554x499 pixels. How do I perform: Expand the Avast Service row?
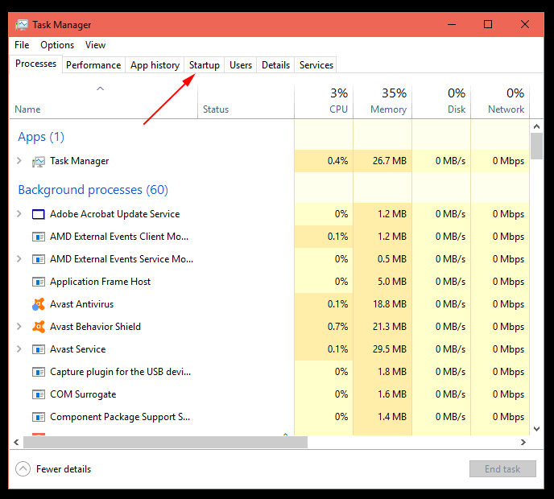coord(19,349)
